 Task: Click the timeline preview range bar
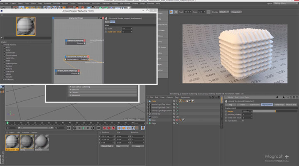[x=35, y=128]
